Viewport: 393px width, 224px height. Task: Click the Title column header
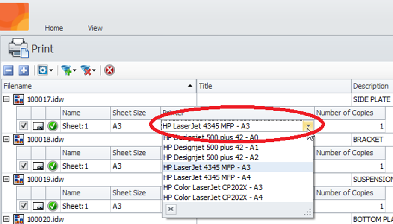274,86
